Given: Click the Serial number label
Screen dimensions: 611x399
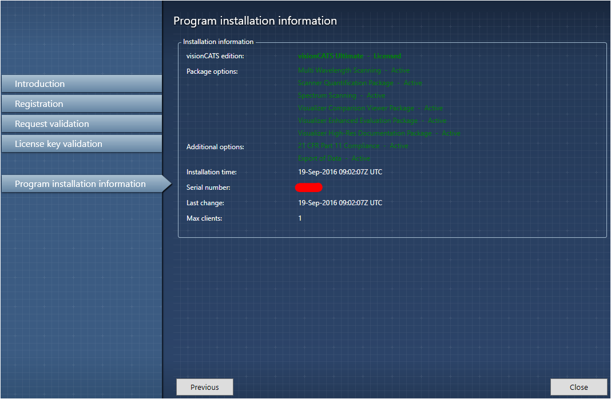Looking at the screenshot, I should pyautogui.click(x=208, y=187).
